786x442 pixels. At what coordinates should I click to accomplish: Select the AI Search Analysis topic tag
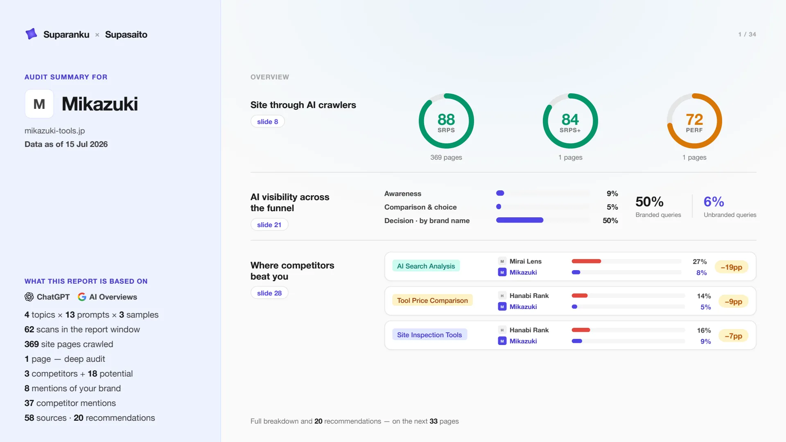click(x=426, y=266)
